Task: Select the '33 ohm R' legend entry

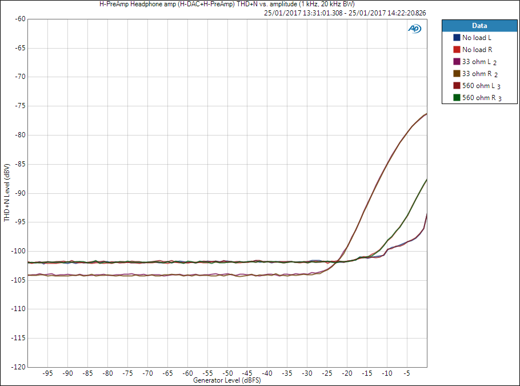Action: click(480, 74)
